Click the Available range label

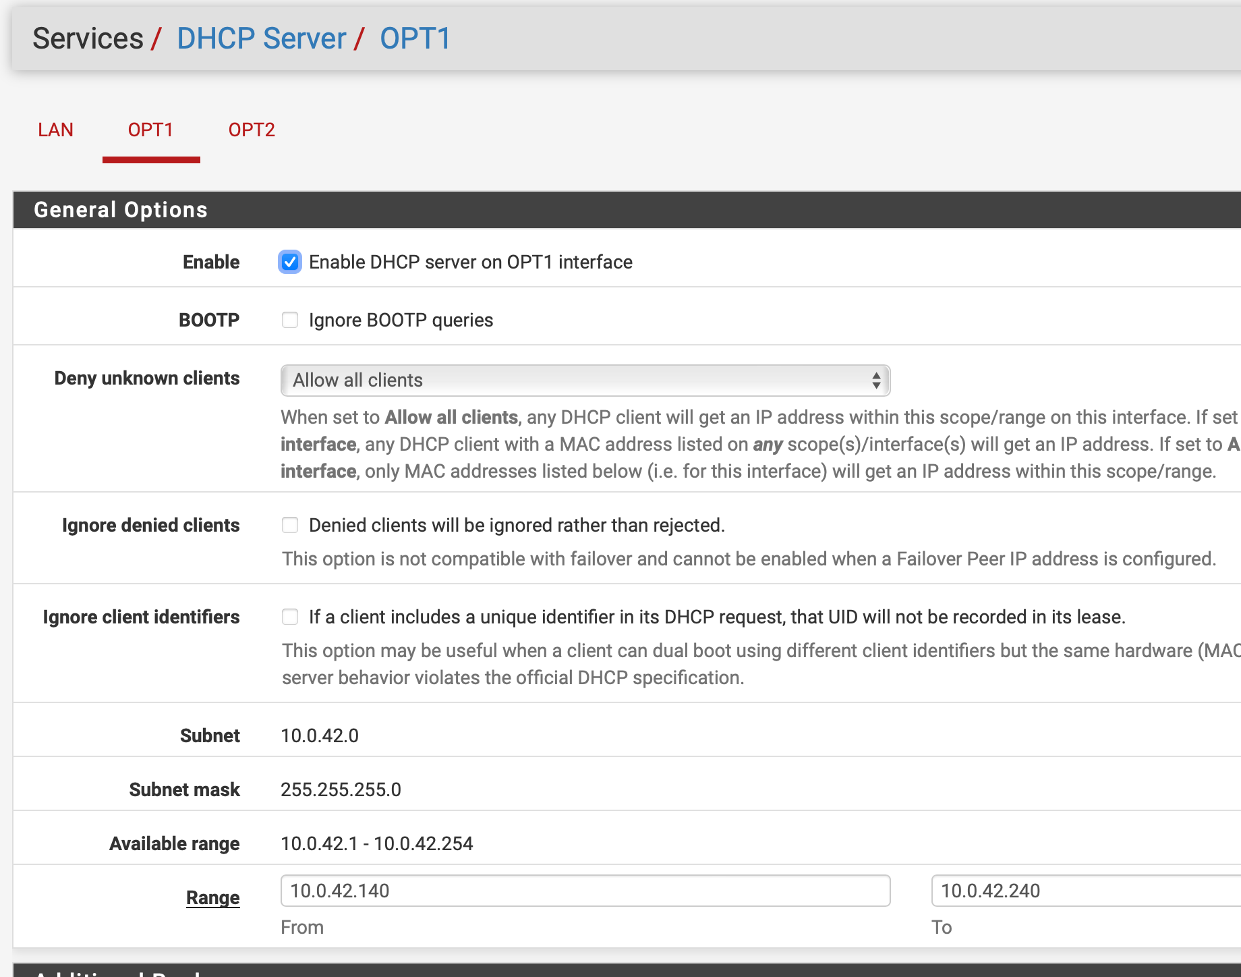(175, 843)
